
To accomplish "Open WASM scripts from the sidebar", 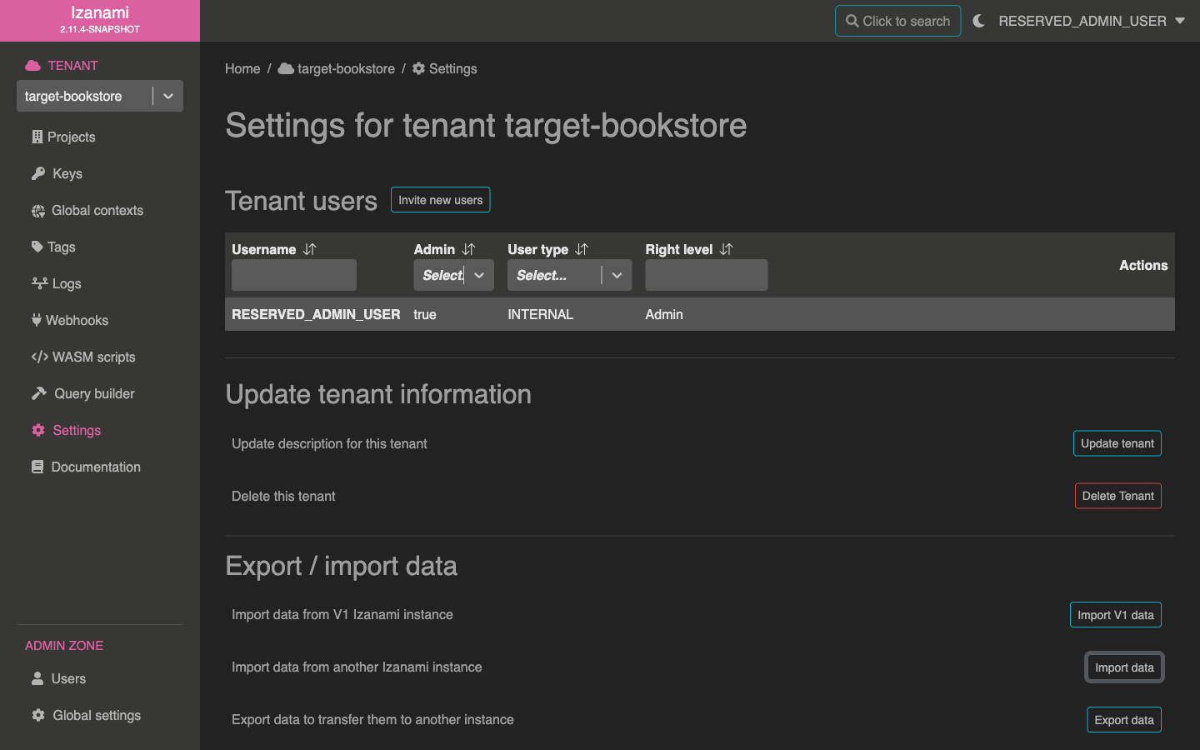I will coord(93,357).
